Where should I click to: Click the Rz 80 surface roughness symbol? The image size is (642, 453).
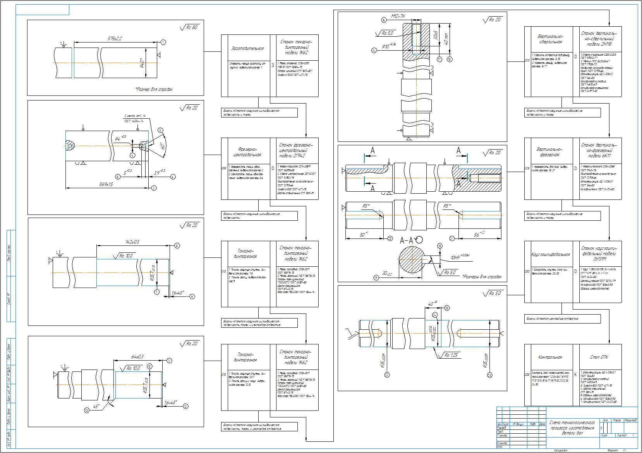(x=189, y=28)
